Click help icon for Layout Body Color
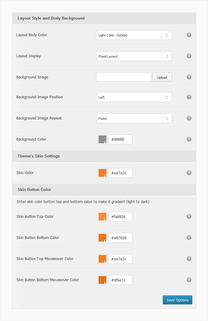 point(189,35)
